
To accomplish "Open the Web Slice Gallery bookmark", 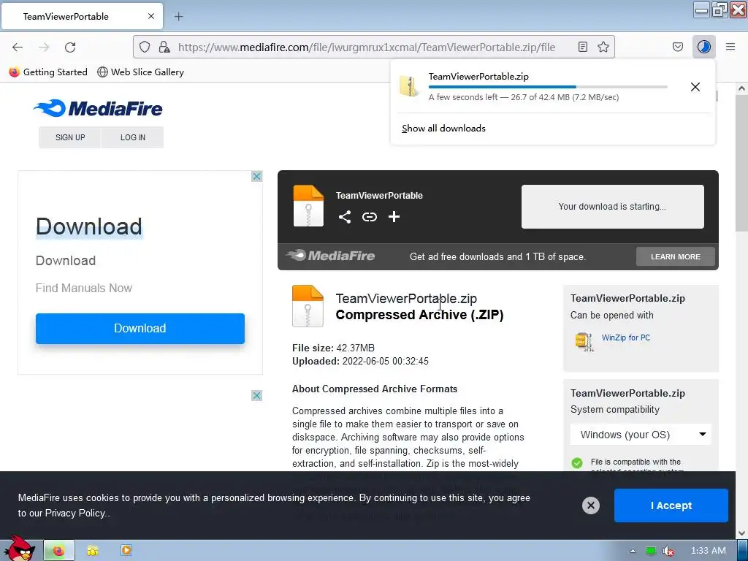I will click(140, 72).
